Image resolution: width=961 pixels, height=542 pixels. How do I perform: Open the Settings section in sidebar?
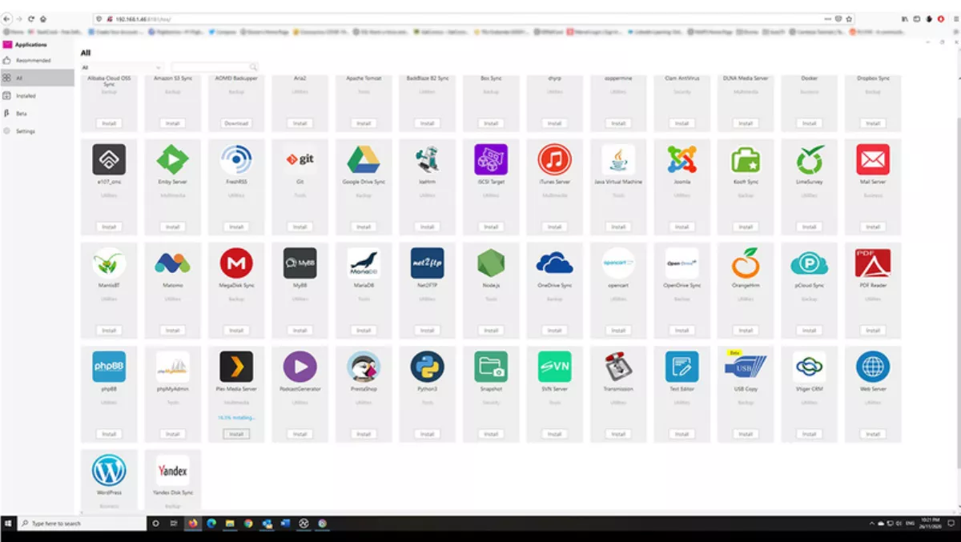pos(37,130)
